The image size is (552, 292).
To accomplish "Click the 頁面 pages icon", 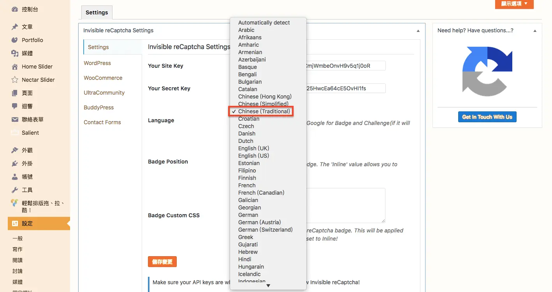I will 15,93.
